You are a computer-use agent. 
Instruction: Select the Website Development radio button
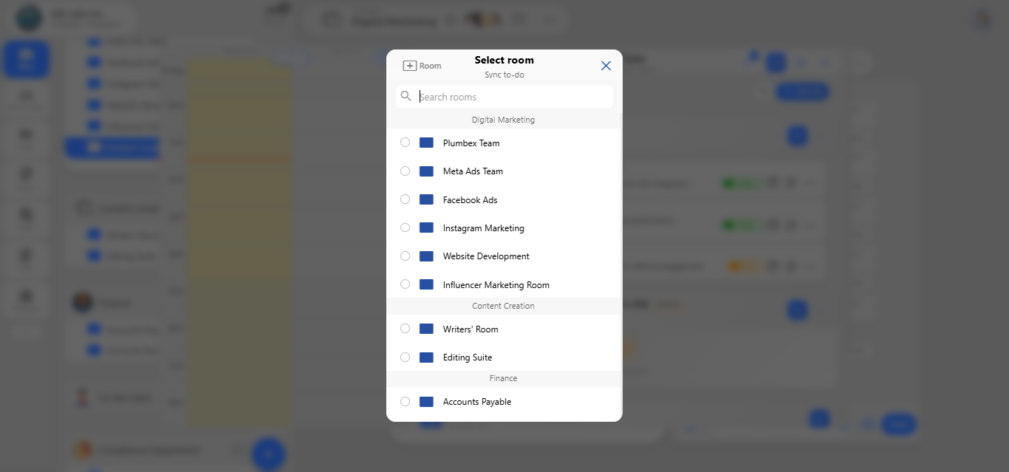[x=405, y=256]
